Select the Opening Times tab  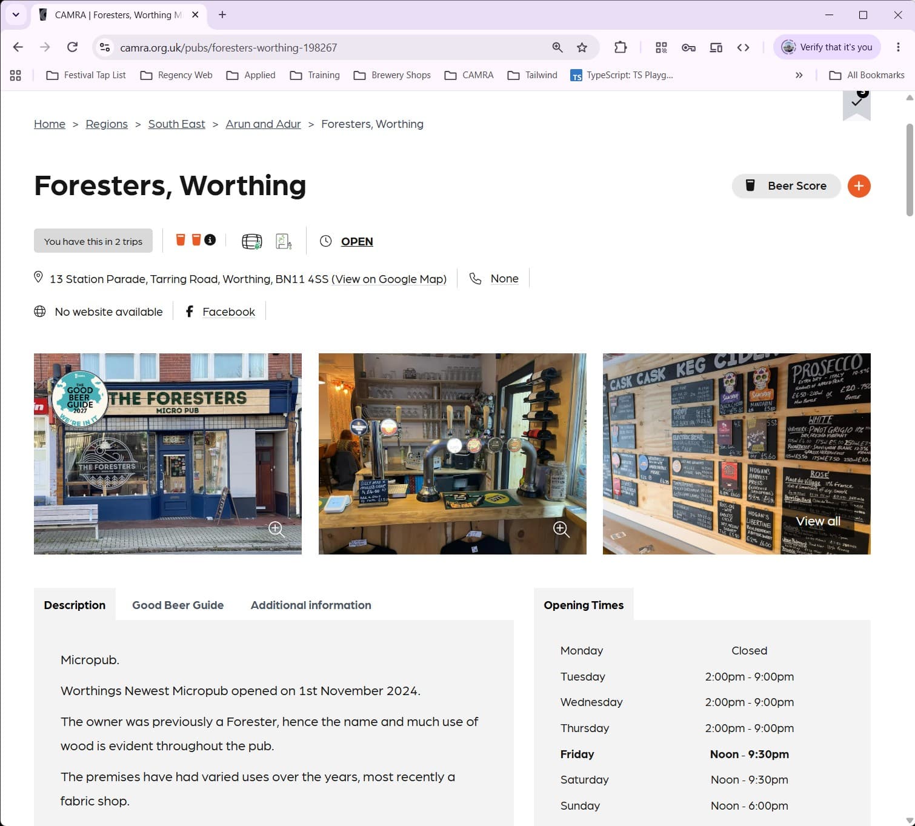(x=584, y=605)
